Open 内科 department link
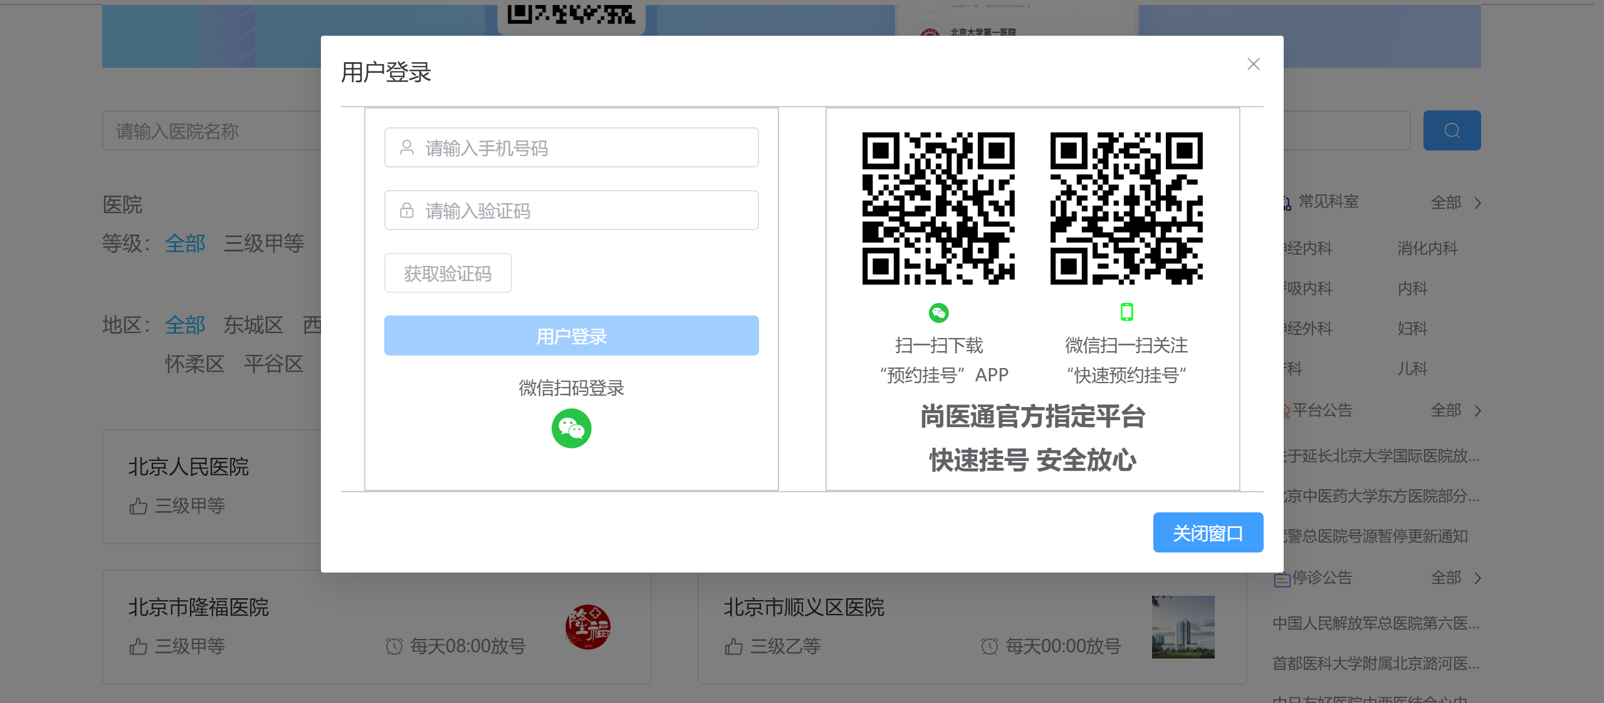 1412,288
